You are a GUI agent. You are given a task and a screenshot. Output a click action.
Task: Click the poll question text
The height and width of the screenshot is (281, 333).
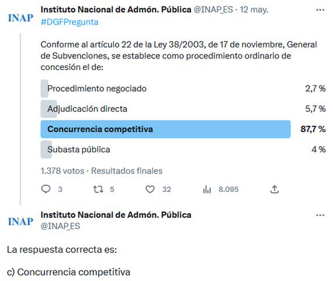[179, 56]
